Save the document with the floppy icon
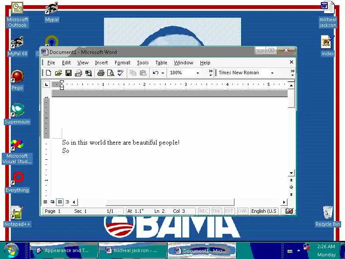The height and width of the screenshot is (259, 345). click(x=69, y=73)
